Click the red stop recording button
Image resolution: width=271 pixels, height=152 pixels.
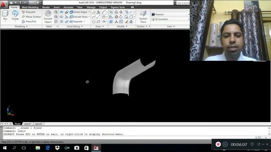218,144
